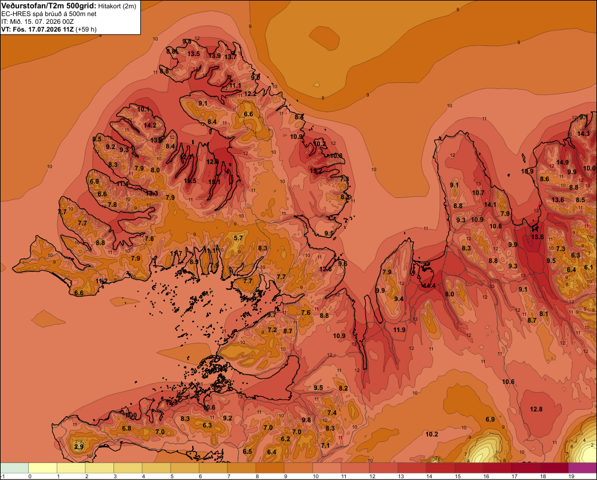Choose the legend swatch between 0 and 1
This screenshot has width=597, height=480.
[x=42, y=467]
